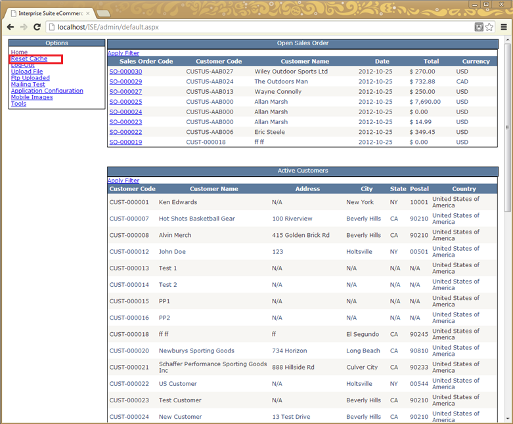Click the browser reload page icon
The width and height of the screenshot is (513, 424).
[x=37, y=27]
